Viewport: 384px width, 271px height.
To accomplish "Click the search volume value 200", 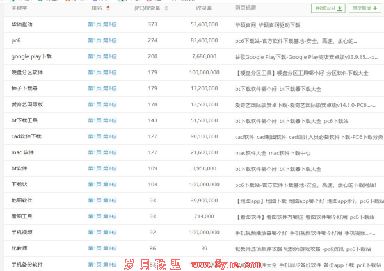I will coord(152,56).
